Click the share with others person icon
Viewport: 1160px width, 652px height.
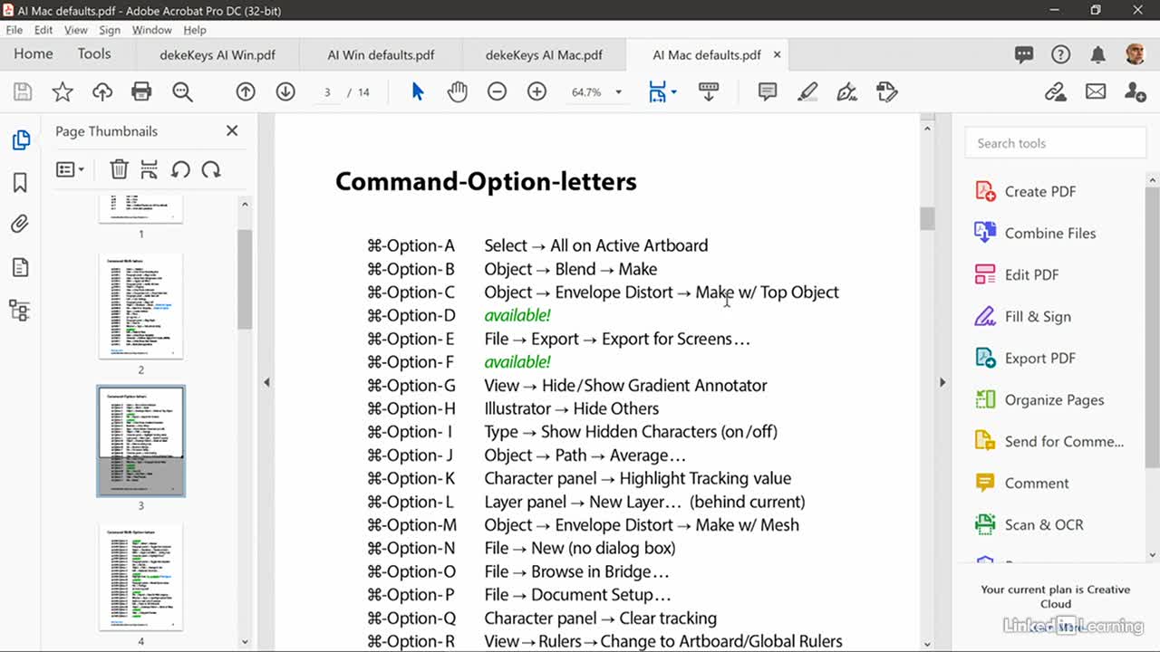1135,91
